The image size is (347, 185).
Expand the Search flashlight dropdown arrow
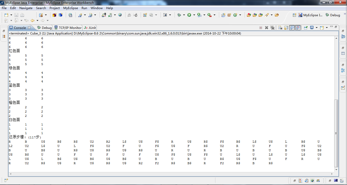click(x=272, y=15)
